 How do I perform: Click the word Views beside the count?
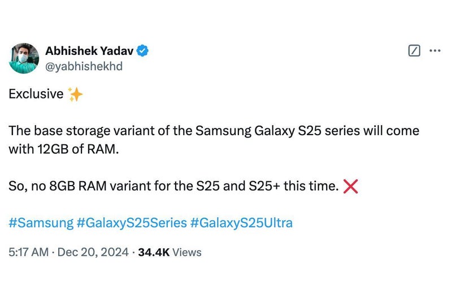tap(187, 252)
